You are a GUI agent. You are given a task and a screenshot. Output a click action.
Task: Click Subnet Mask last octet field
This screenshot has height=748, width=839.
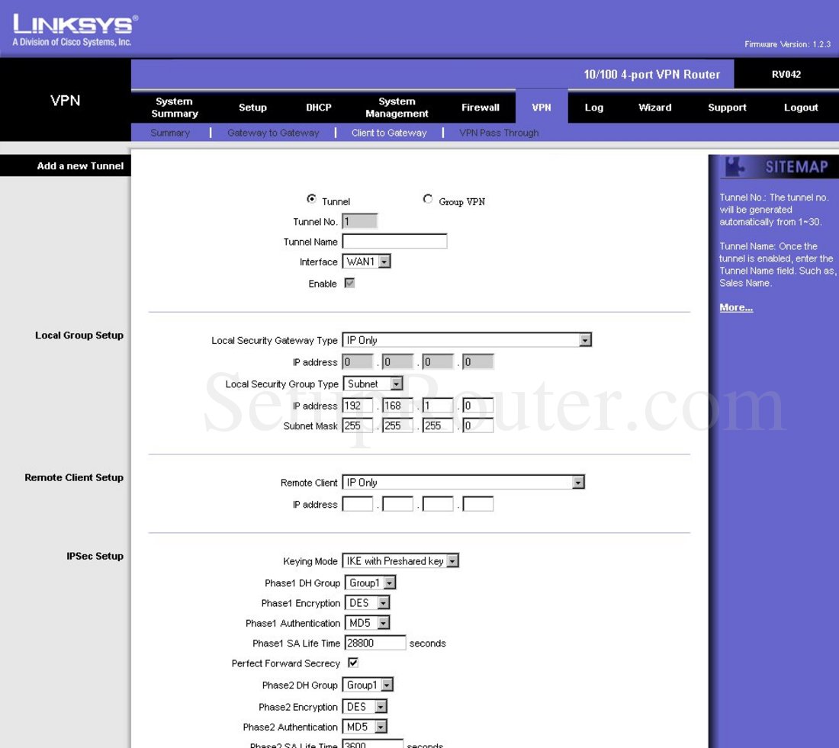point(477,425)
